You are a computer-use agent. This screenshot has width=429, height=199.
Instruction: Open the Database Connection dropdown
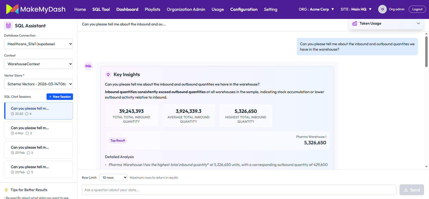(38, 44)
